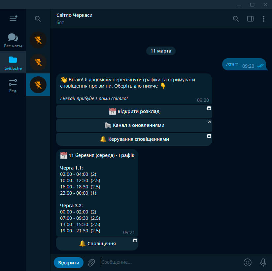The image size is (272, 271).
Task: Open Ред. folder editing settings
Action: pyautogui.click(x=13, y=86)
